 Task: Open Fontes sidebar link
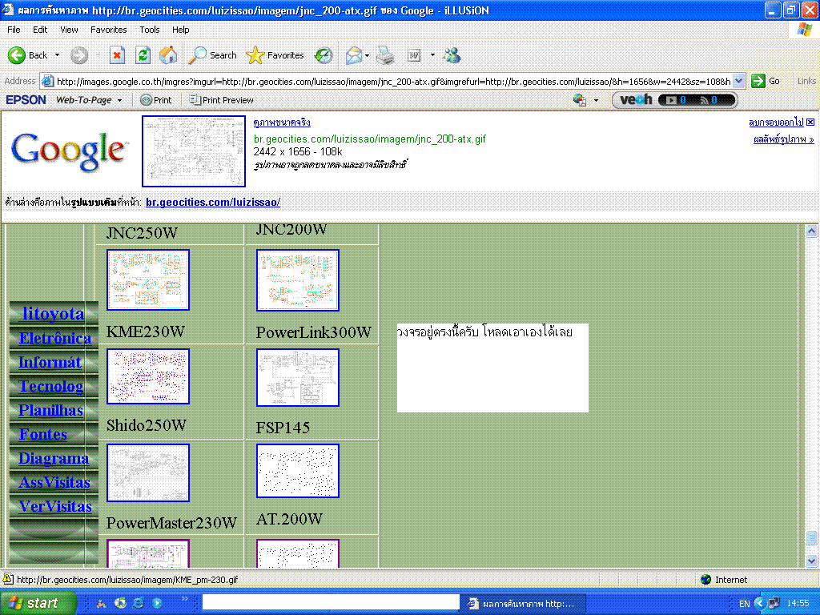tap(43, 434)
